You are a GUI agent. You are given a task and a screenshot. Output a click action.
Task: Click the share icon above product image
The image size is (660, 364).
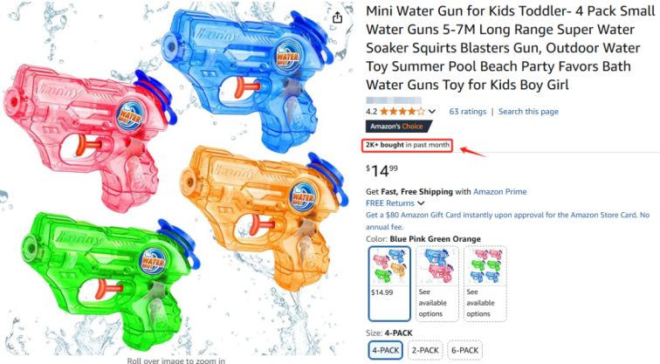coord(337,17)
